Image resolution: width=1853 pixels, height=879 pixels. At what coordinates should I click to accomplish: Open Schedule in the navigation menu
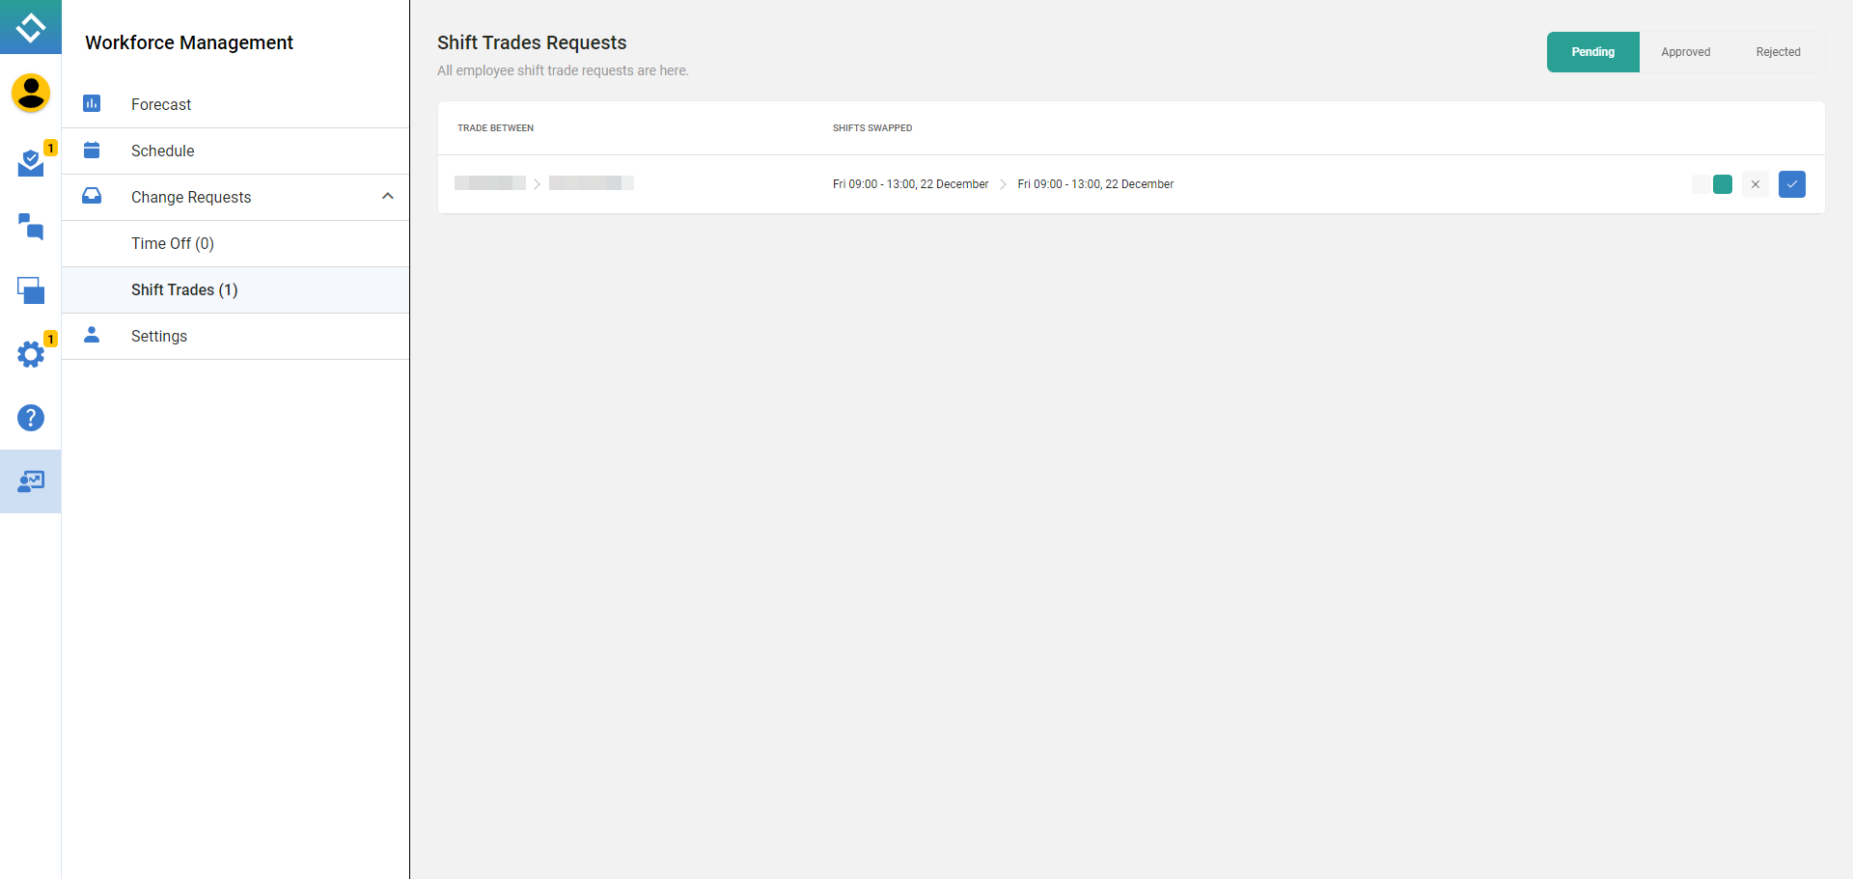162,151
